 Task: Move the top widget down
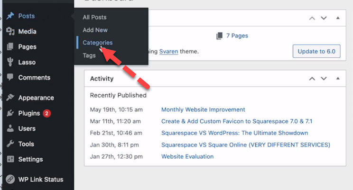pos(324,18)
